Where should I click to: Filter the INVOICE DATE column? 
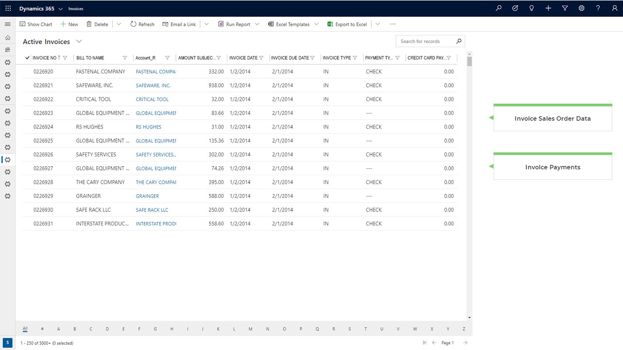click(261, 58)
